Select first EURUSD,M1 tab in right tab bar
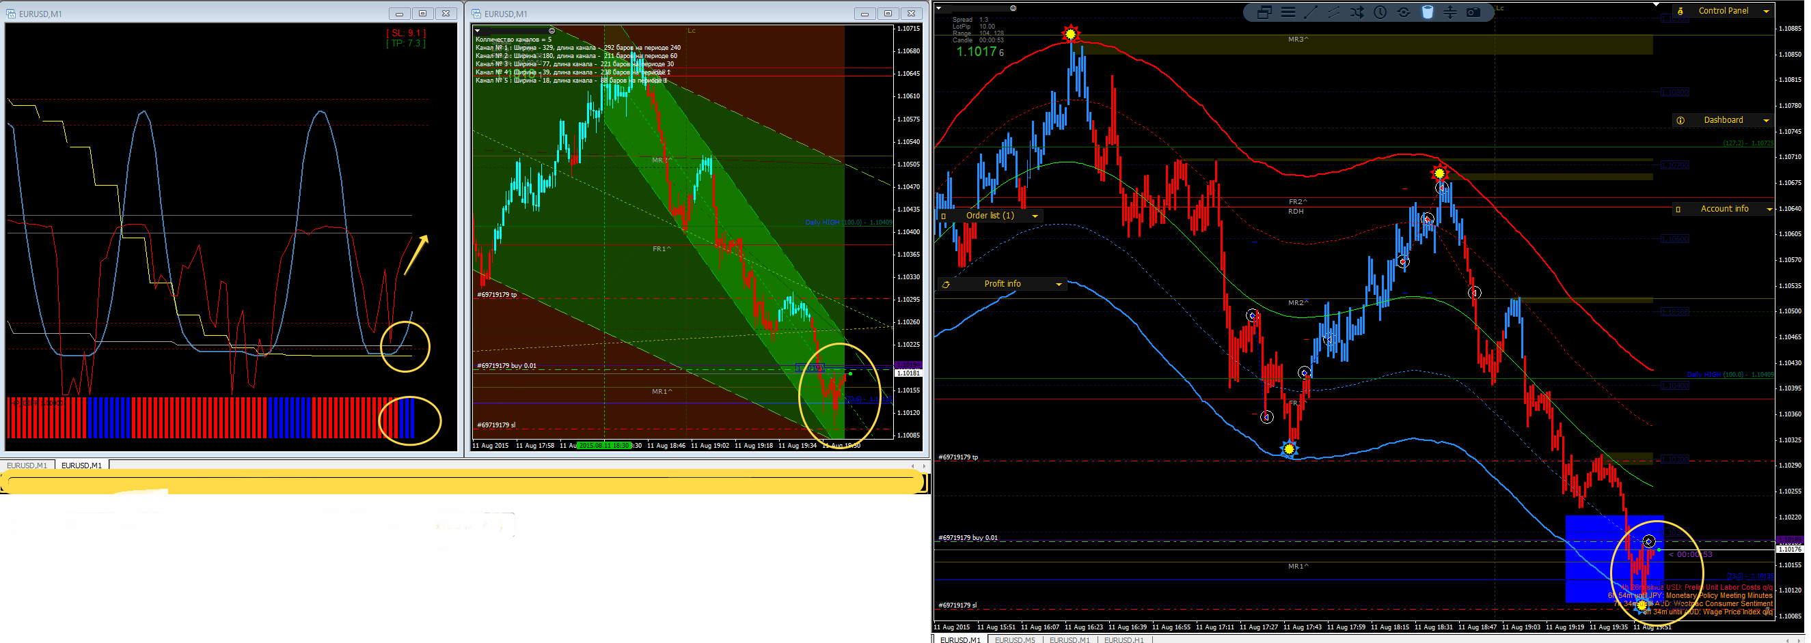This screenshot has height=643, width=1811. [x=959, y=640]
